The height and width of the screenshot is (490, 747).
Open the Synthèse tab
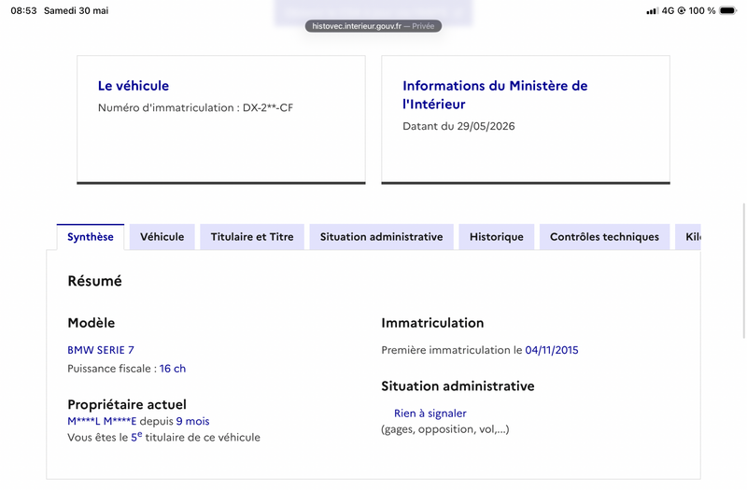point(90,237)
